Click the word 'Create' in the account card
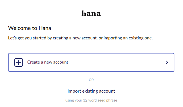 (x=34, y=62)
